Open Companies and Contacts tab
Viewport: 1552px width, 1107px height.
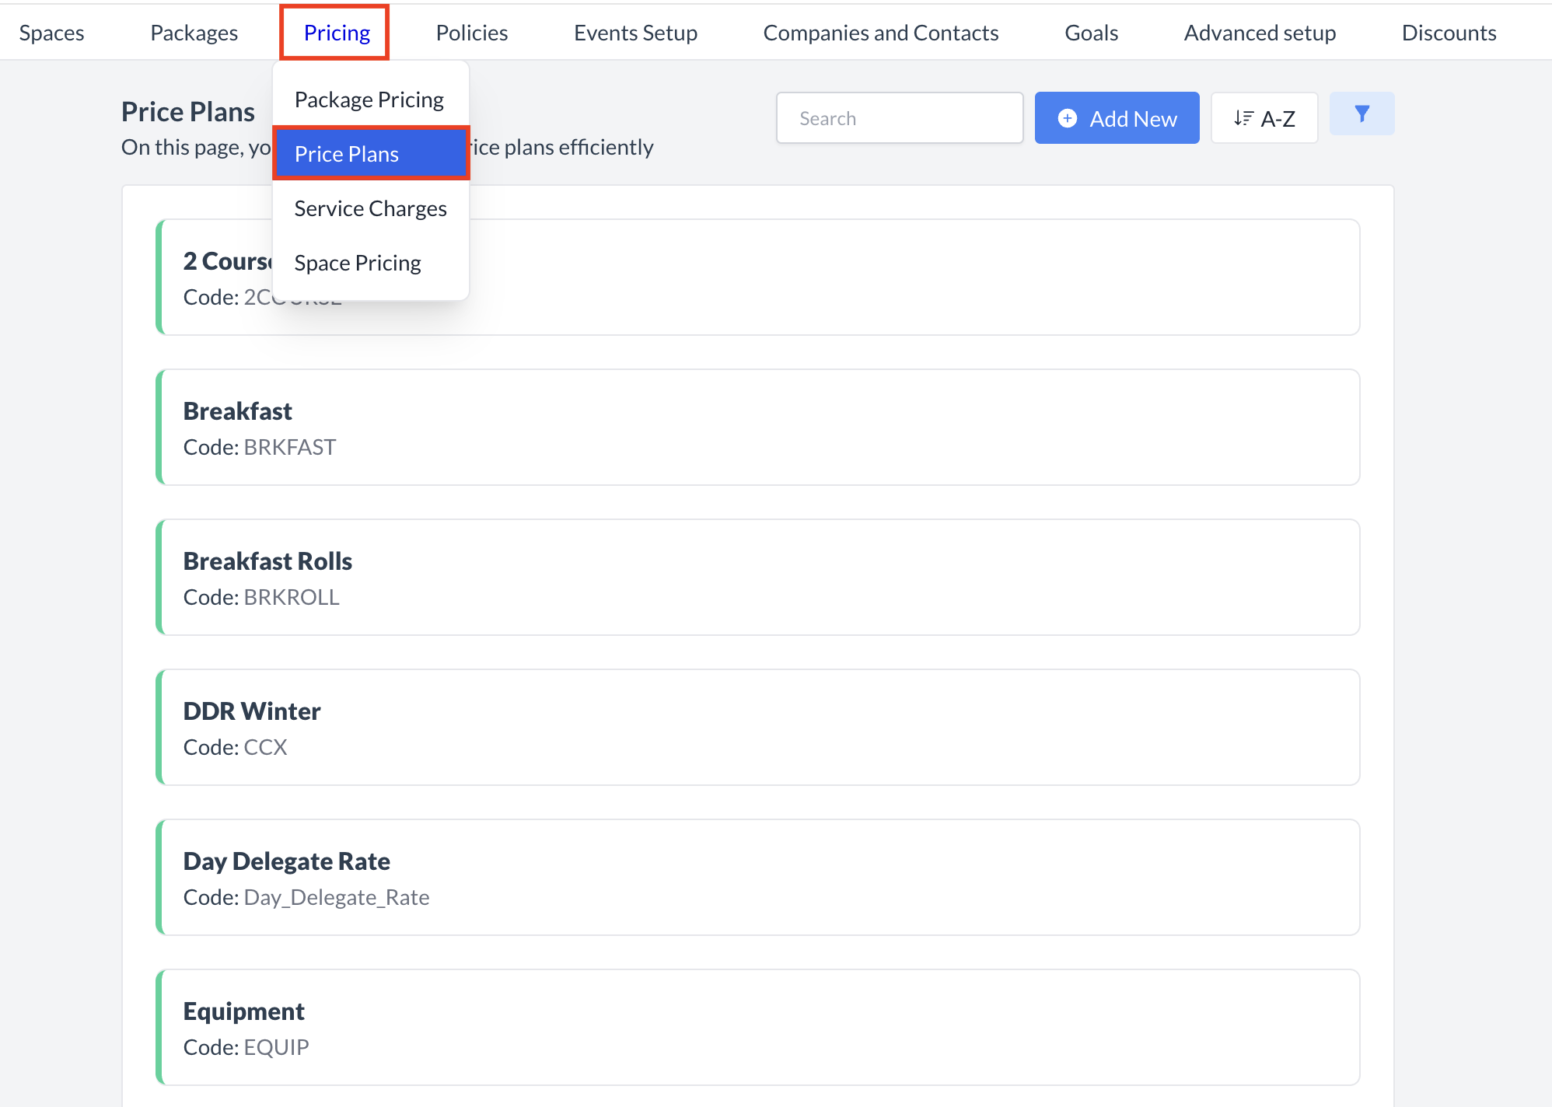[880, 33]
